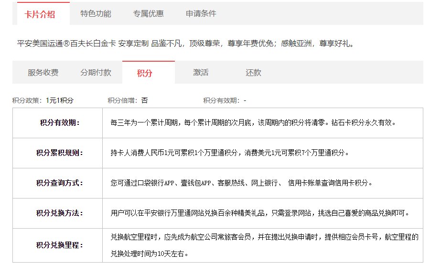Click the text 每三年为一个累计周期
The height and width of the screenshot is (265, 430).
pyautogui.click(x=253, y=122)
